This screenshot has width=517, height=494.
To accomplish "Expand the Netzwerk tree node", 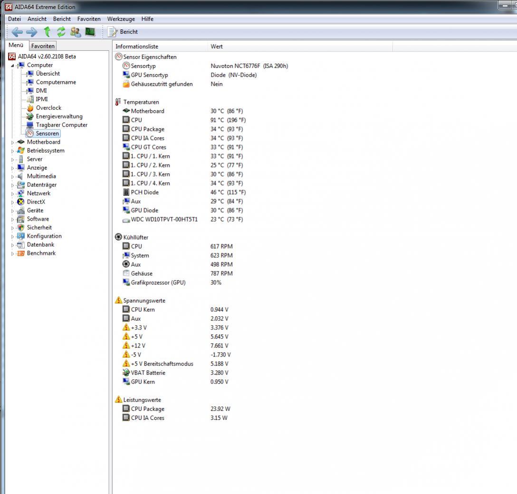I will pos(12,194).
